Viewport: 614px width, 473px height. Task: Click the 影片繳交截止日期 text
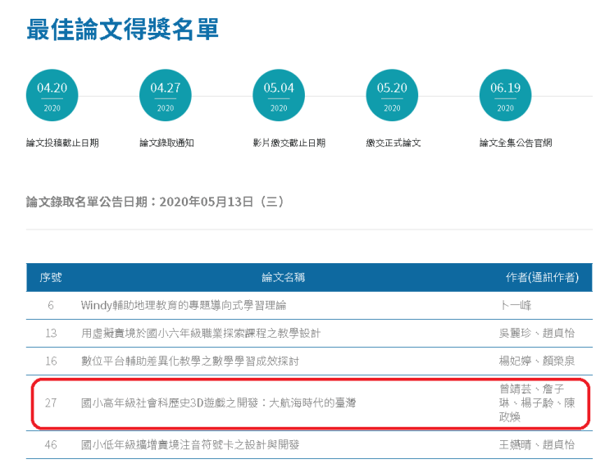pyautogui.click(x=289, y=143)
